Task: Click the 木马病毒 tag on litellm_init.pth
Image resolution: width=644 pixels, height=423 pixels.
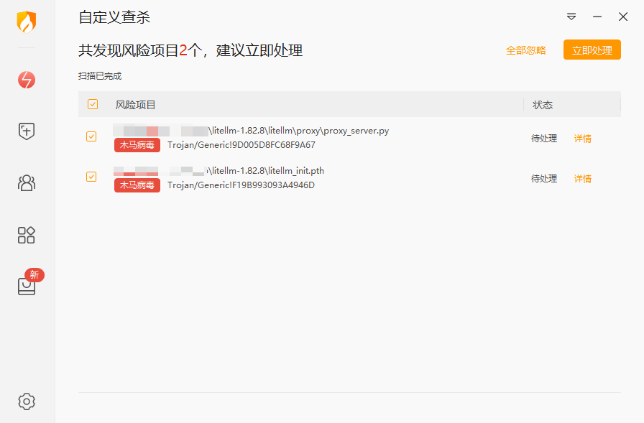Action: point(137,185)
